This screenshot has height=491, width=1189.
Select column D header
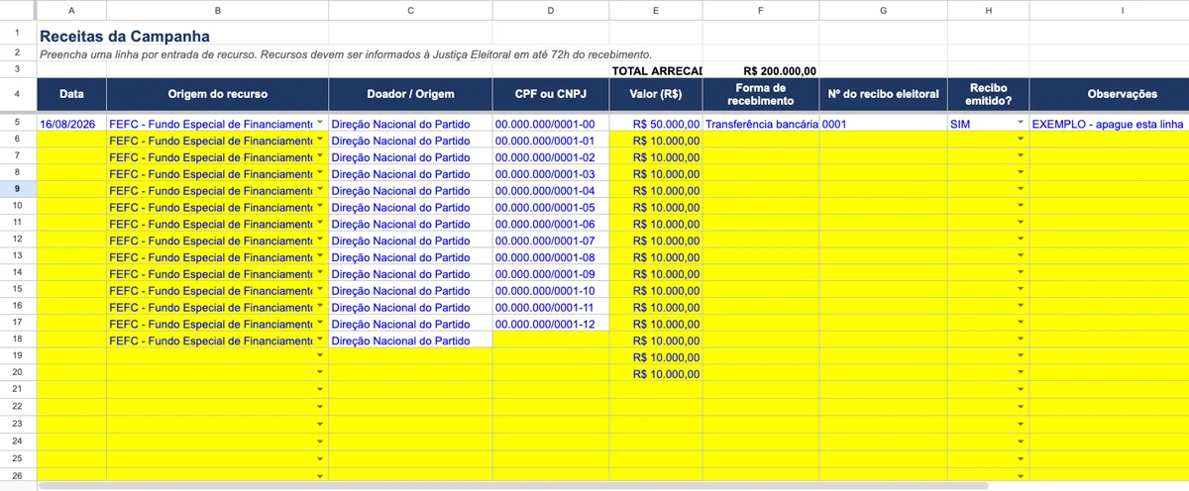coord(550,10)
